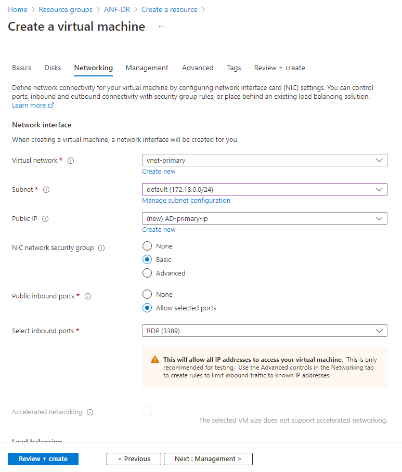
Task: Click the Accelerated networking info icon
Action: pyautogui.click(x=90, y=412)
